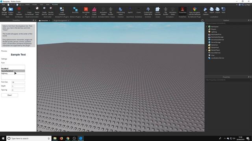Open the Starter Pack plugin button
The height and width of the screenshot is (141, 252).
(37, 11)
